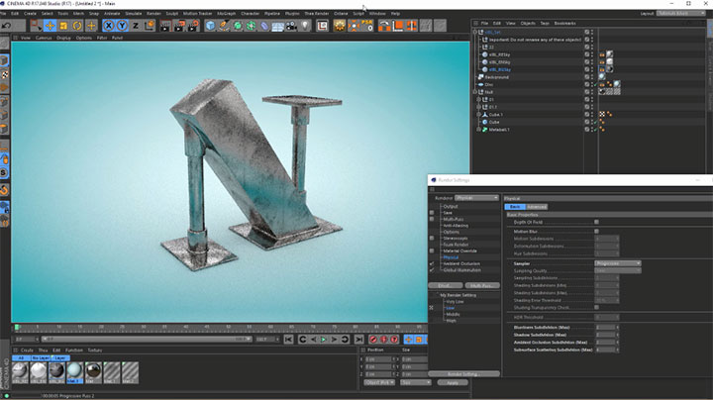Click the Multi-Pass... button
Image resolution: width=713 pixels, height=400 pixels.
click(482, 285)
